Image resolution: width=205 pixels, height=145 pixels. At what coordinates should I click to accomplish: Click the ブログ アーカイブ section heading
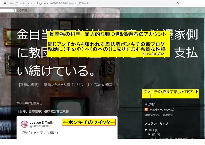click(x=156, y=124)
